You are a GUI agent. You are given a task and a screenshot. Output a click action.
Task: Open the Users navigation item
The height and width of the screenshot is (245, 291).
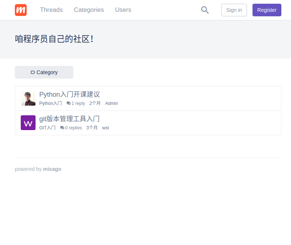click(123, 10)
